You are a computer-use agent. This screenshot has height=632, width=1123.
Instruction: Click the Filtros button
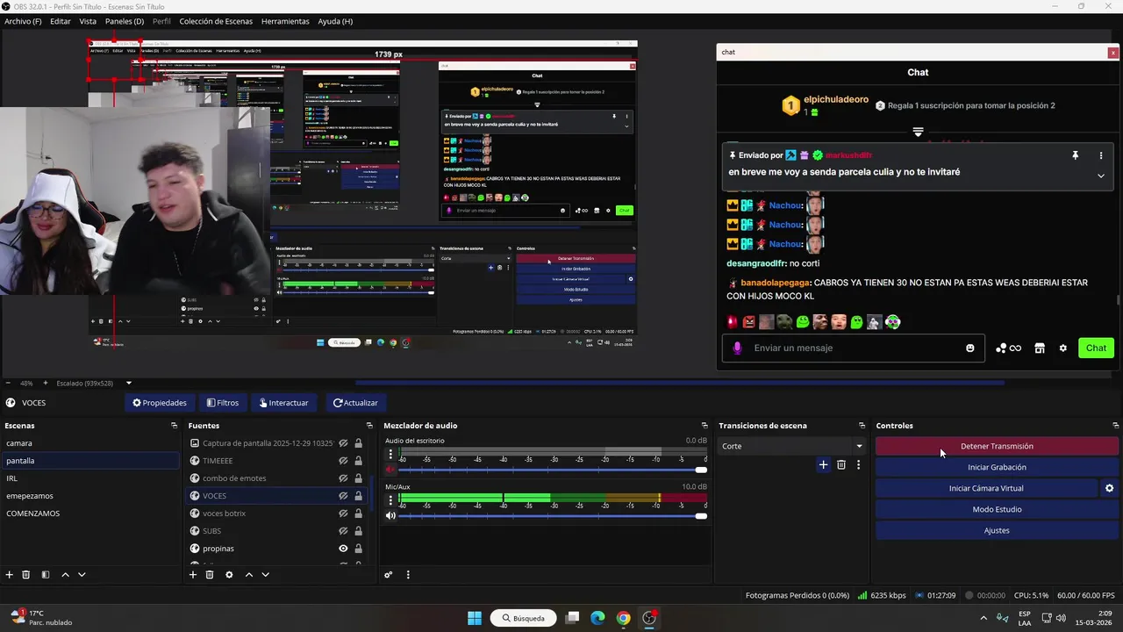coord(222,403)
